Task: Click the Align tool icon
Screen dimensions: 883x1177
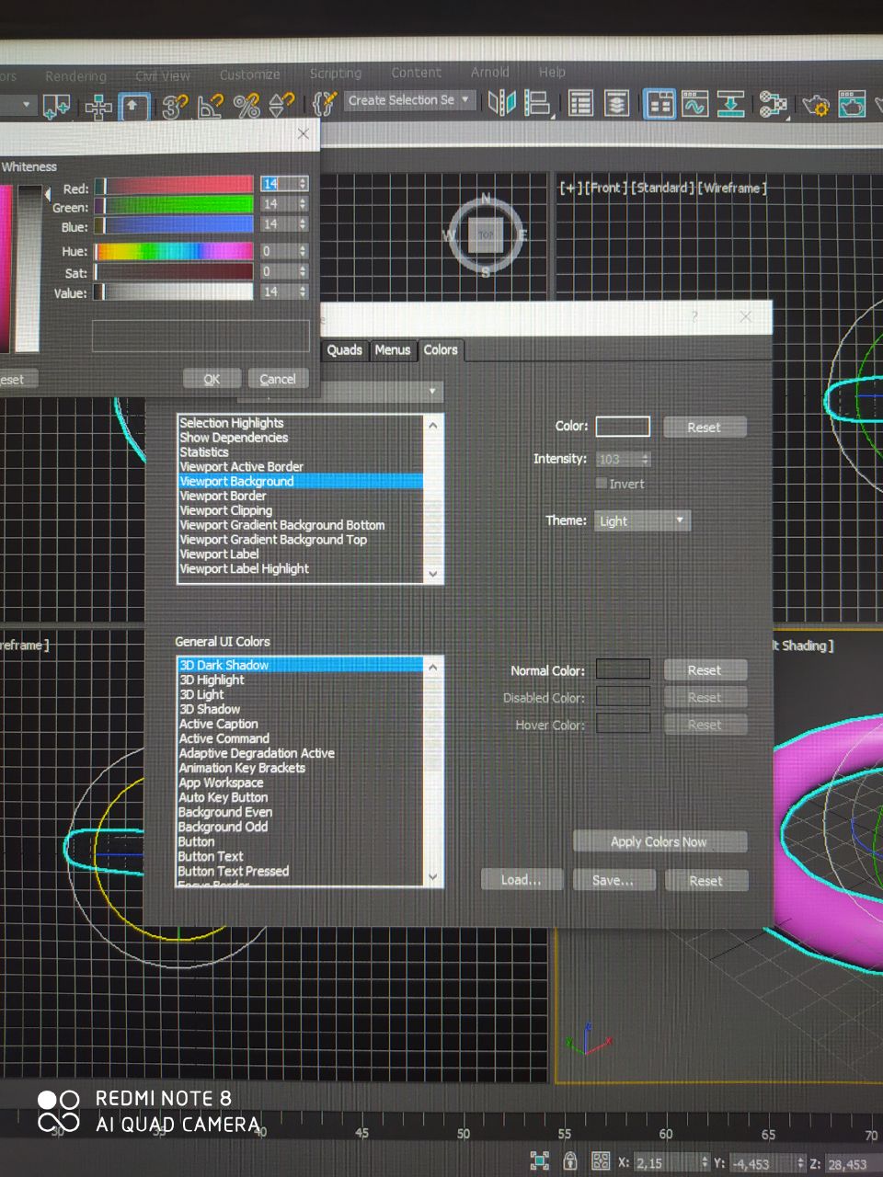Action: click(x=537, y=103)
